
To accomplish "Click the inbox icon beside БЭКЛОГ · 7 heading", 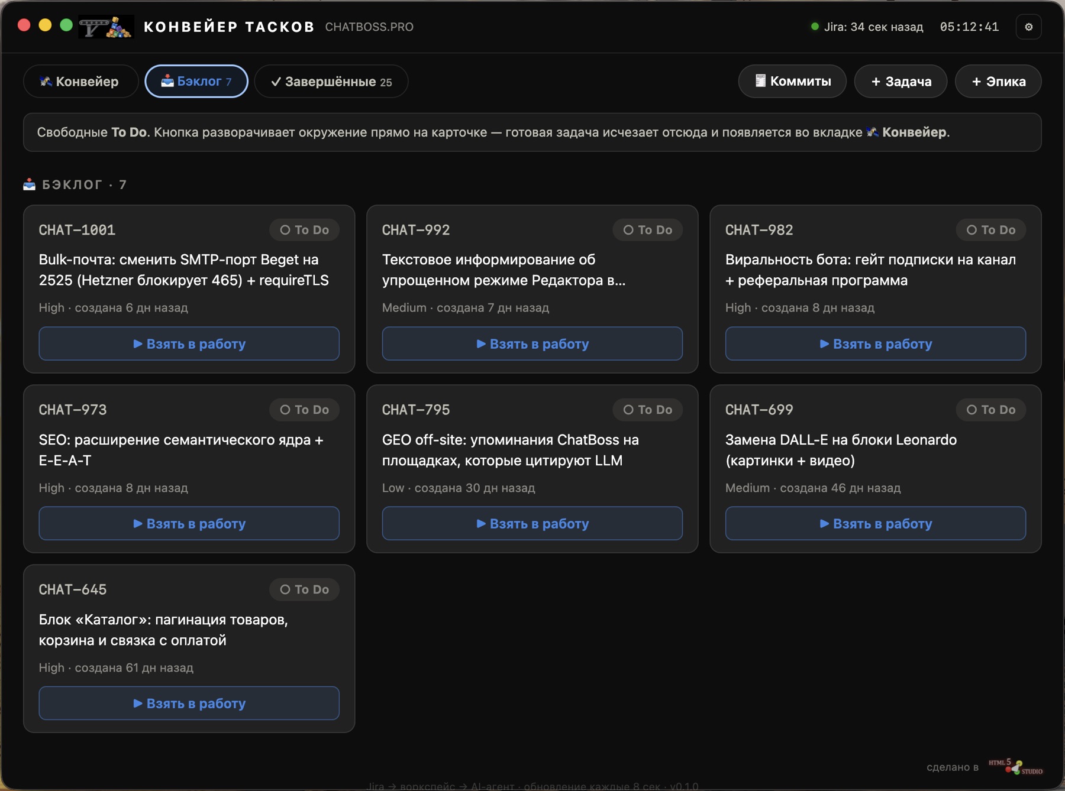I will click(29, 184).
